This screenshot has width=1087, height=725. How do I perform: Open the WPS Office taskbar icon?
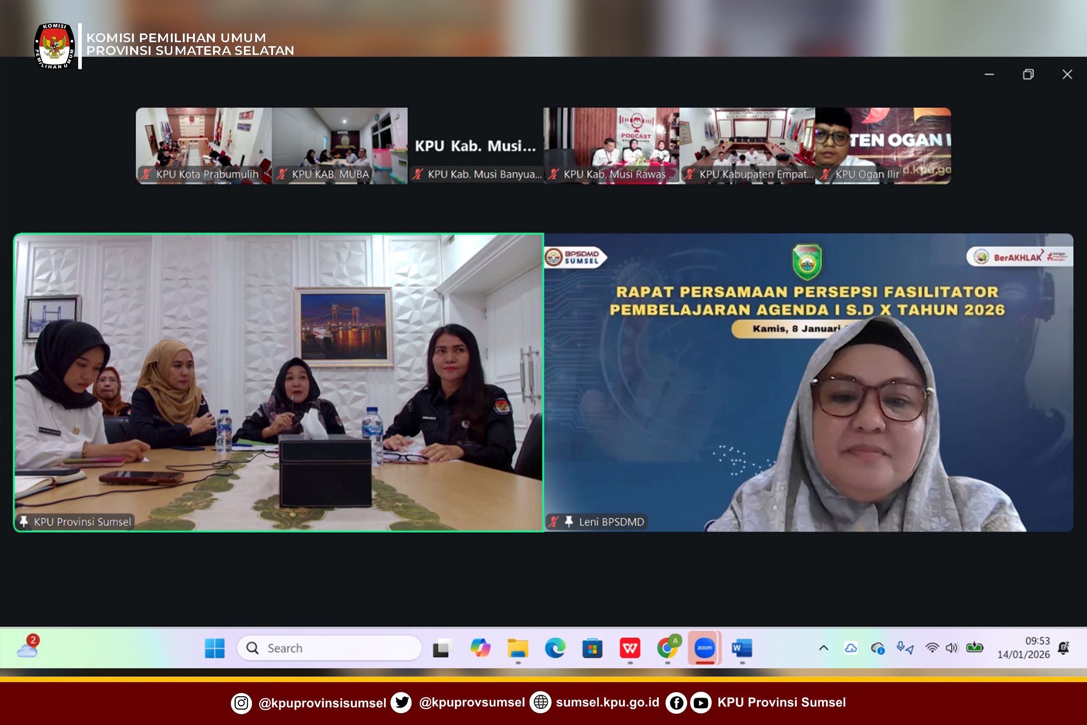pos(630,648)
